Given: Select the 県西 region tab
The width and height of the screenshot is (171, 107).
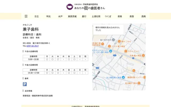Looking at the screenshot, I should point(132,16).
